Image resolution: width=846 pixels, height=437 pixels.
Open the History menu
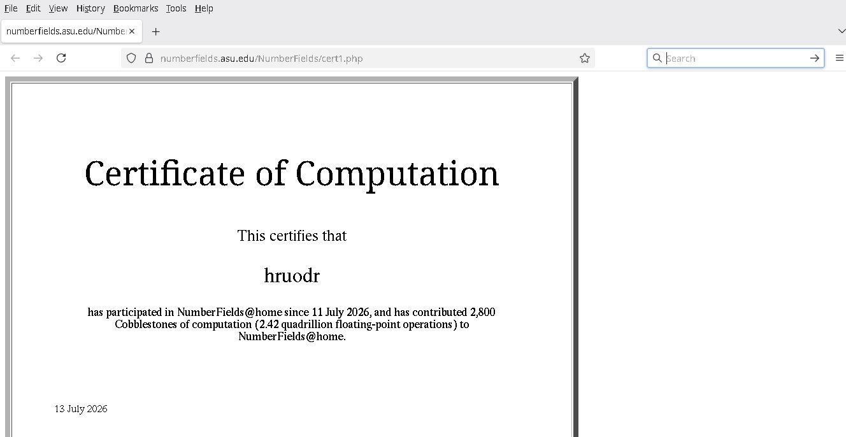coord(90,8)
